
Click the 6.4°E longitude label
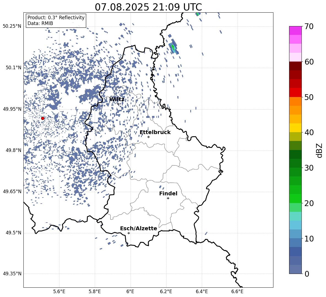(x=202, y=292)
